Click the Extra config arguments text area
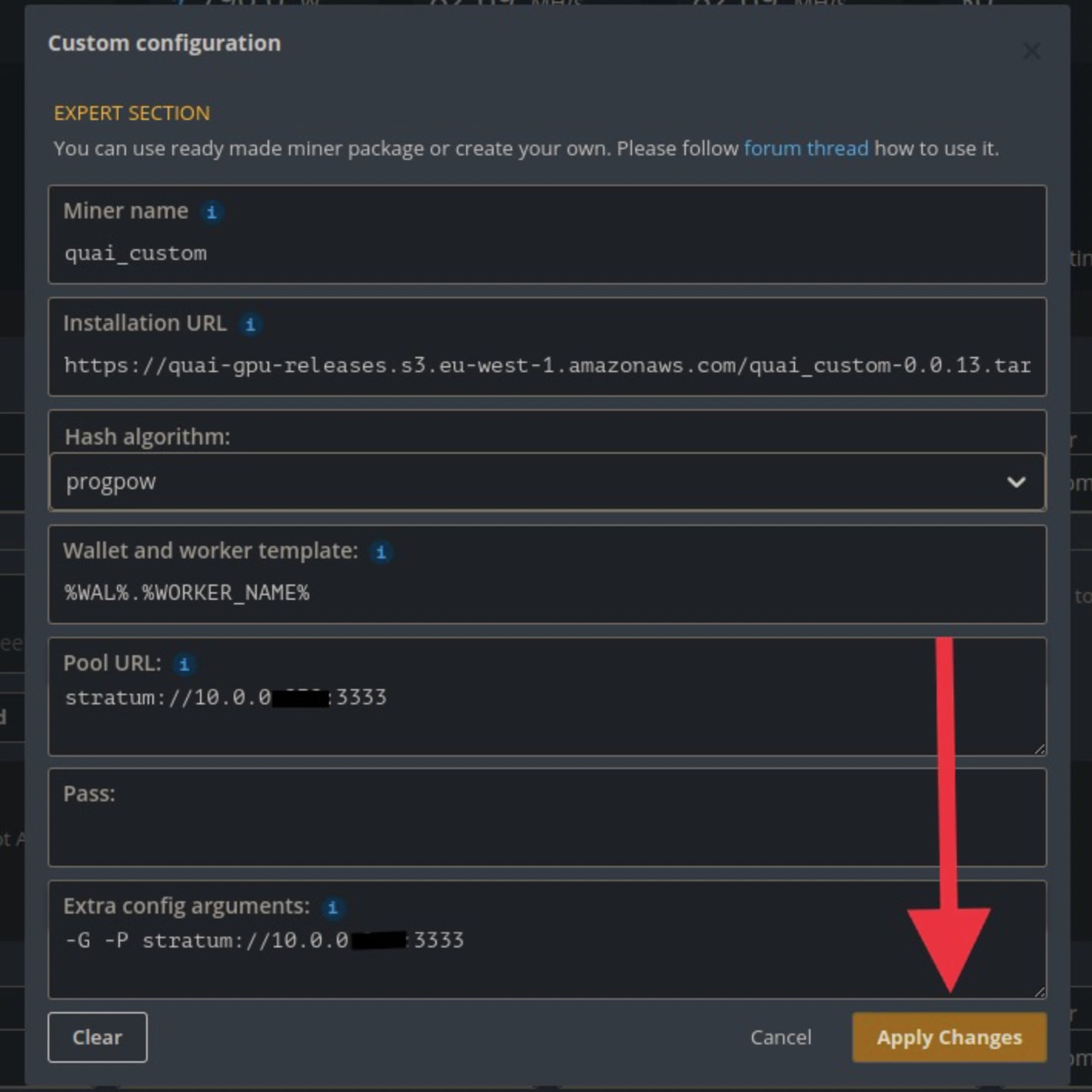The width and height of the screenshot is (1092, 1092). tap(615, 961)
